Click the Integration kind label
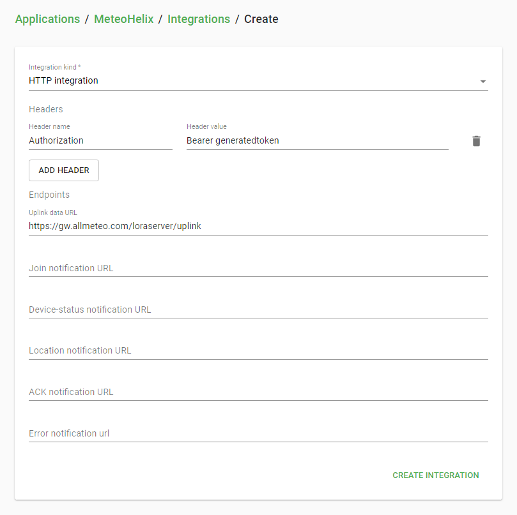Screen dimensions: 517x515 point(55,67)
